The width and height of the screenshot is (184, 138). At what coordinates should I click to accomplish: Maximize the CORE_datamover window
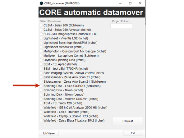pyautogui.click(x=130, y=3)
